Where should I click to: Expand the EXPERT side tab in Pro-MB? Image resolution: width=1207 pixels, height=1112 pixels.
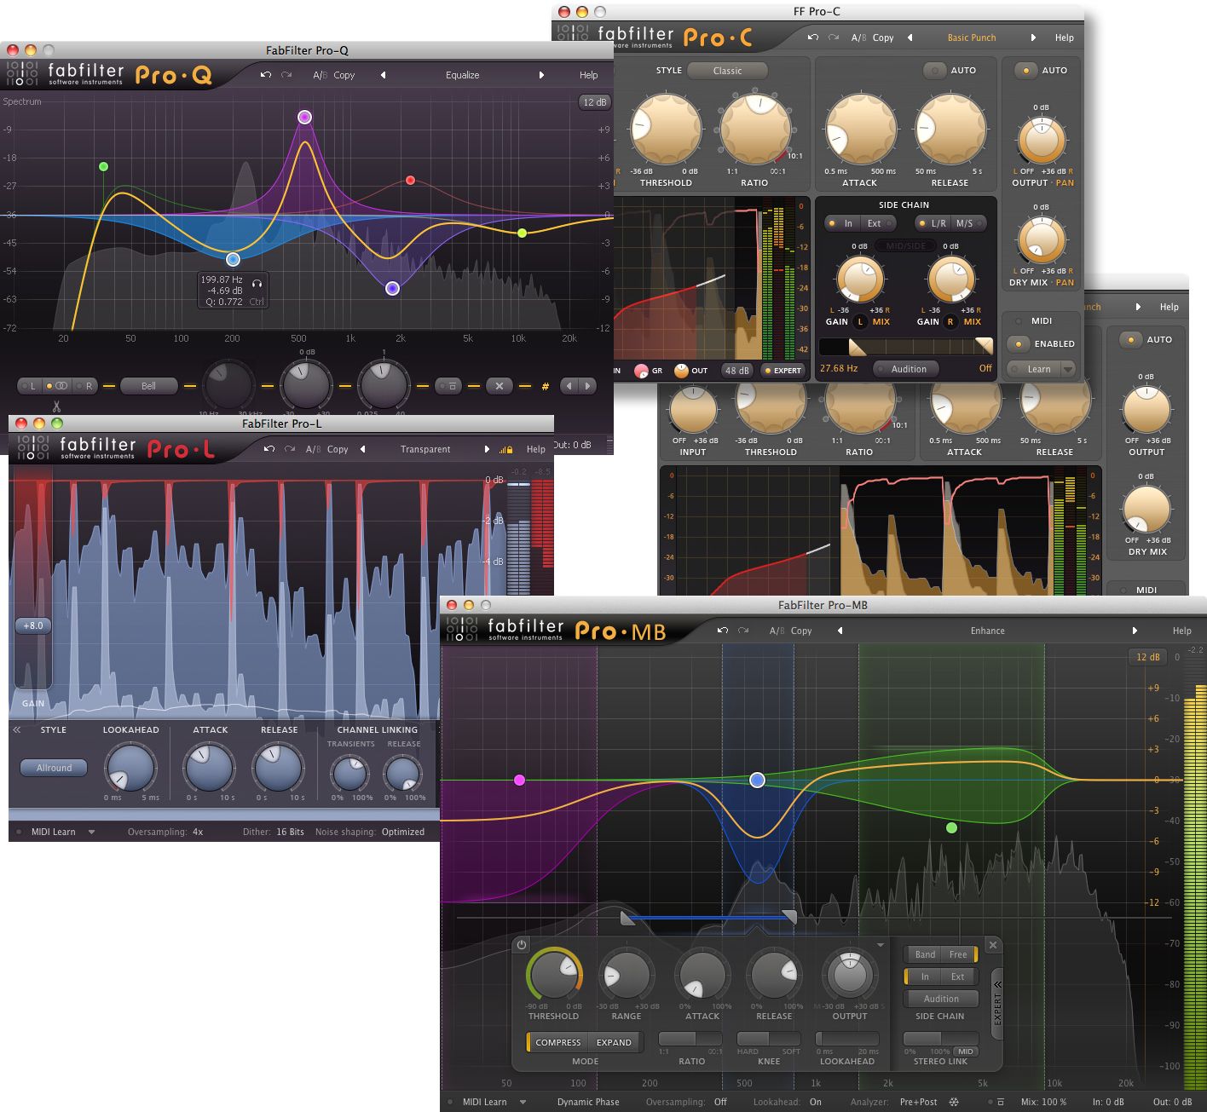(997, 1004)
